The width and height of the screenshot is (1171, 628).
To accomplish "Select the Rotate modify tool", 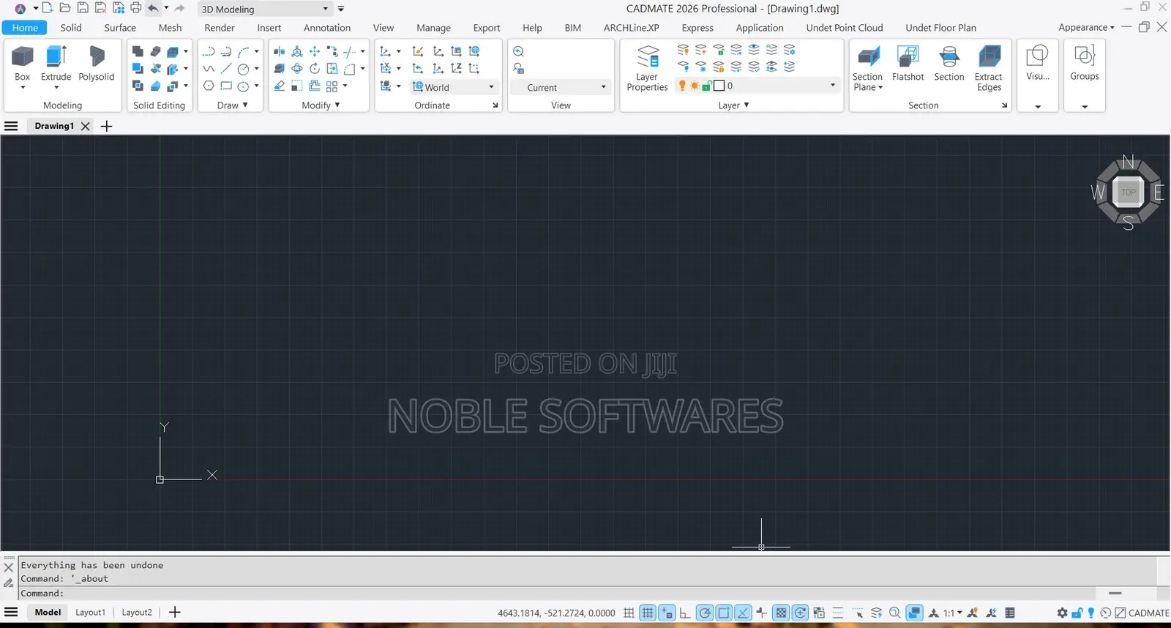I will click(315, 69).
